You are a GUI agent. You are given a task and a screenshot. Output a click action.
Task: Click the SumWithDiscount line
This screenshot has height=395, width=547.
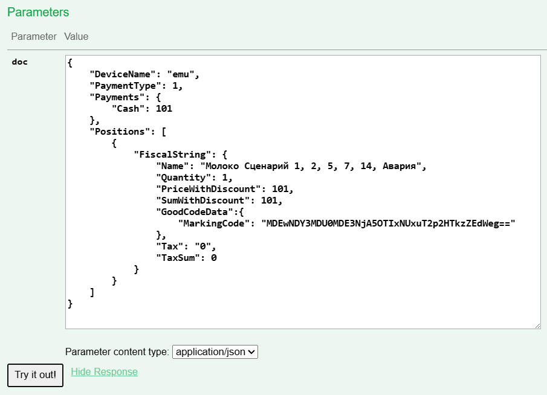(218, 201)
